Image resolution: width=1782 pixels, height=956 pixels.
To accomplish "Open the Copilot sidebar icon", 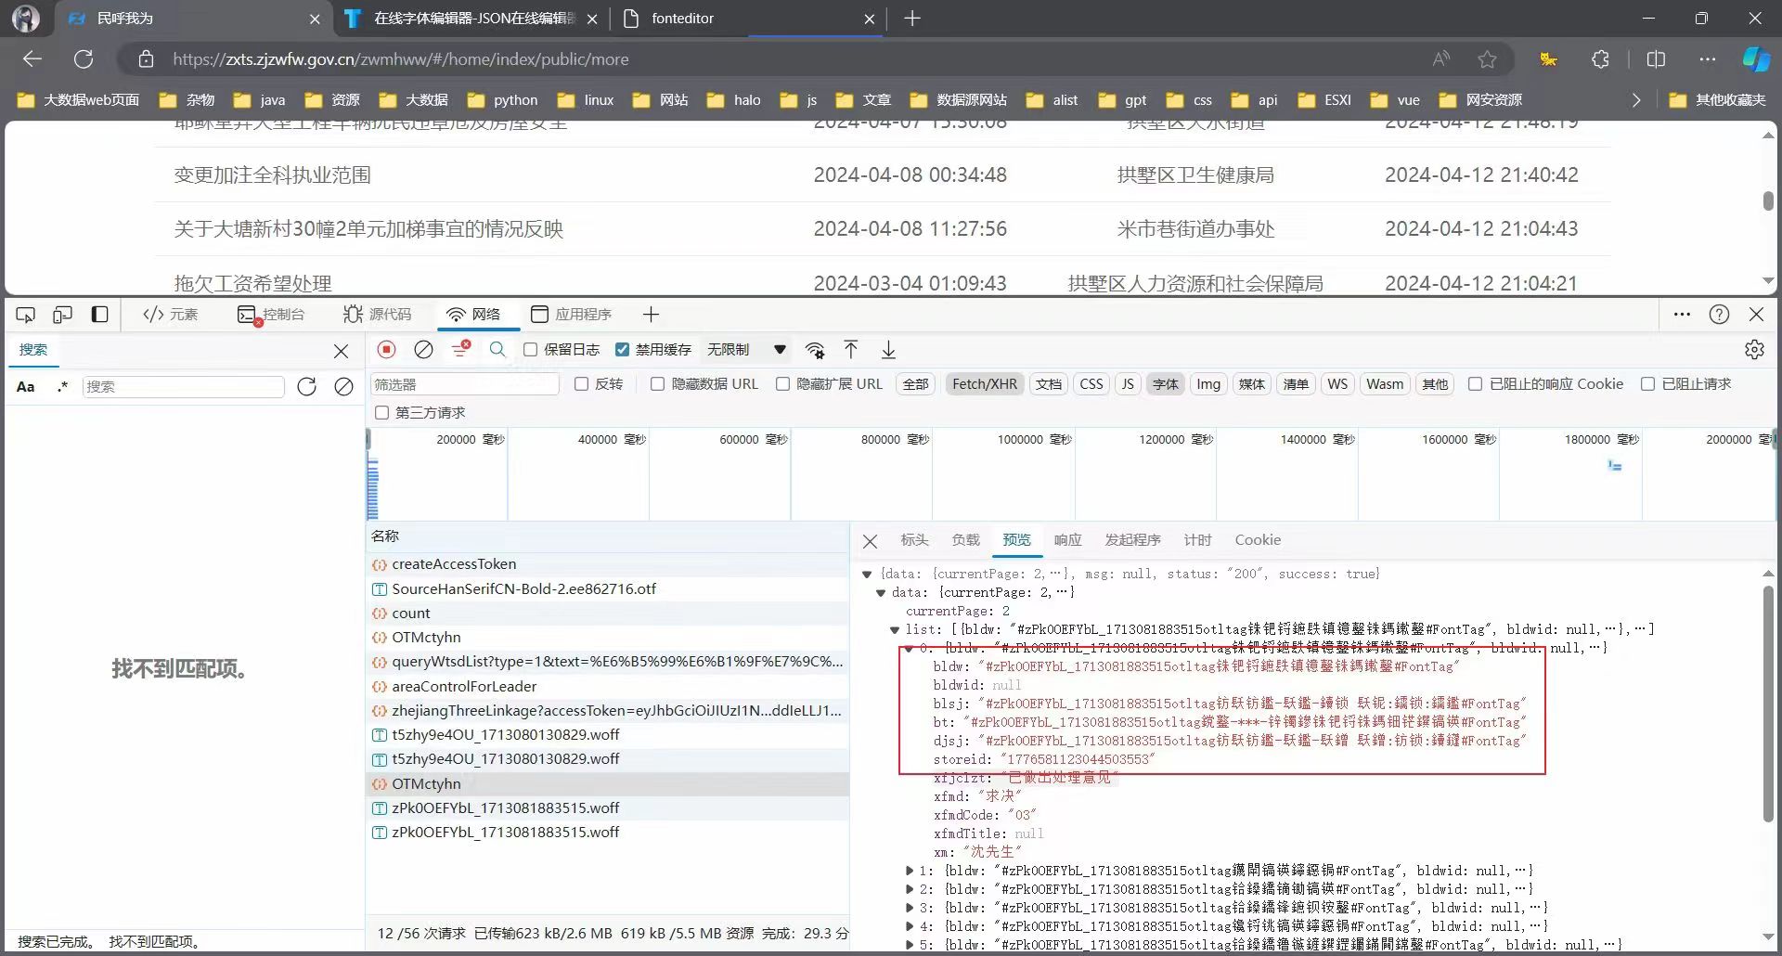I will click(1756, 59).
